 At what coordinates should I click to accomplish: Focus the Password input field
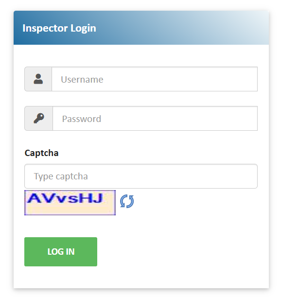[155, 119]
